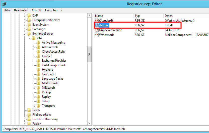
Task: Select the UnpackedVersion value name
Action: 111,30
